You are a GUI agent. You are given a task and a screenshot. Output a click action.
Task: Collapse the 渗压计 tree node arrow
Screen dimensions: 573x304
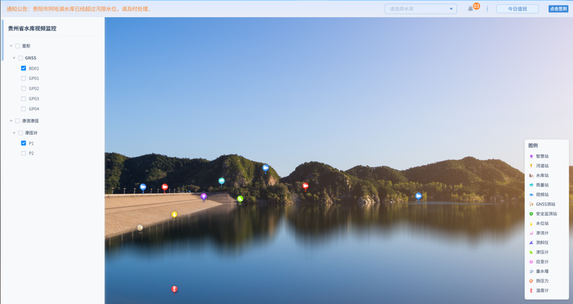14,133
